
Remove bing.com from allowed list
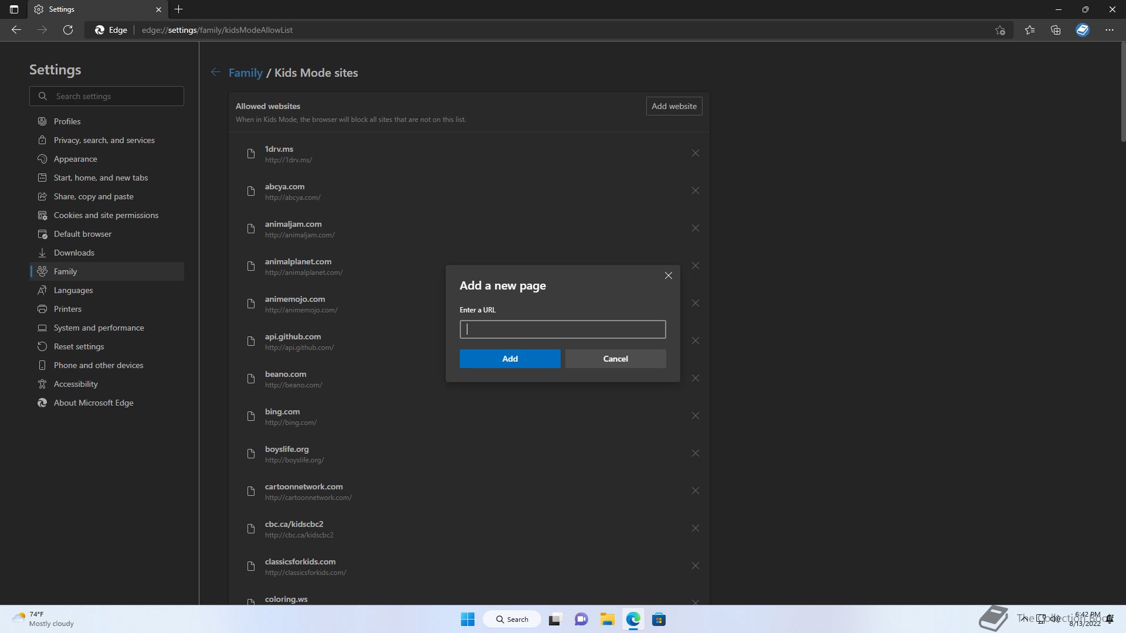tap(695, 416)
